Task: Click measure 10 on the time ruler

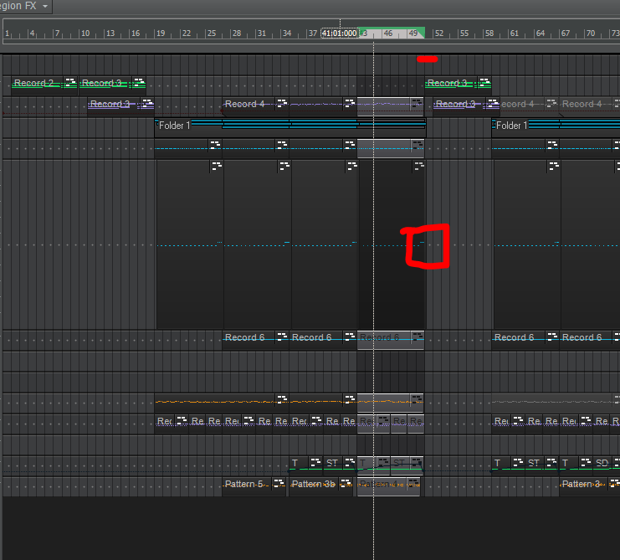Action: tap(85, 33)
